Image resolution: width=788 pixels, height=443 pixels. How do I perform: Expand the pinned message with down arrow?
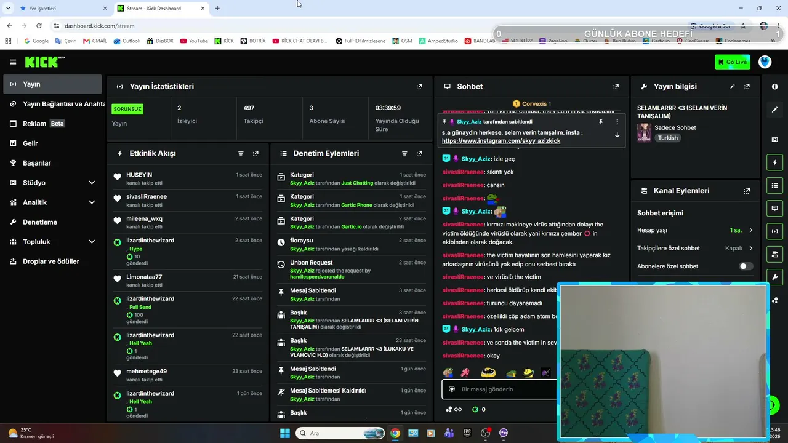click(x=617, y=135)
